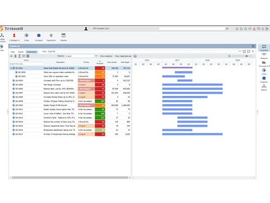Image resolution: width=270 pixels, height=203 pixels.
Task: Click the Gantt bar for Net Margin Increase
Action: tap(192, 84)
